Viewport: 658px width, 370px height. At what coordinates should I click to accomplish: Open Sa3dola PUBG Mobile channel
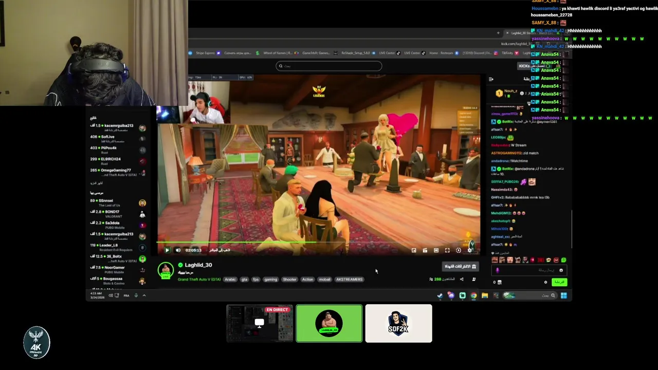click(x=118, y=225)
